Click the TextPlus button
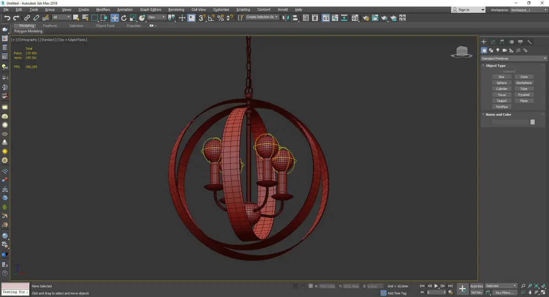This screenshot has width=549, height=297. pyautogui.click(x=501, y=106)
